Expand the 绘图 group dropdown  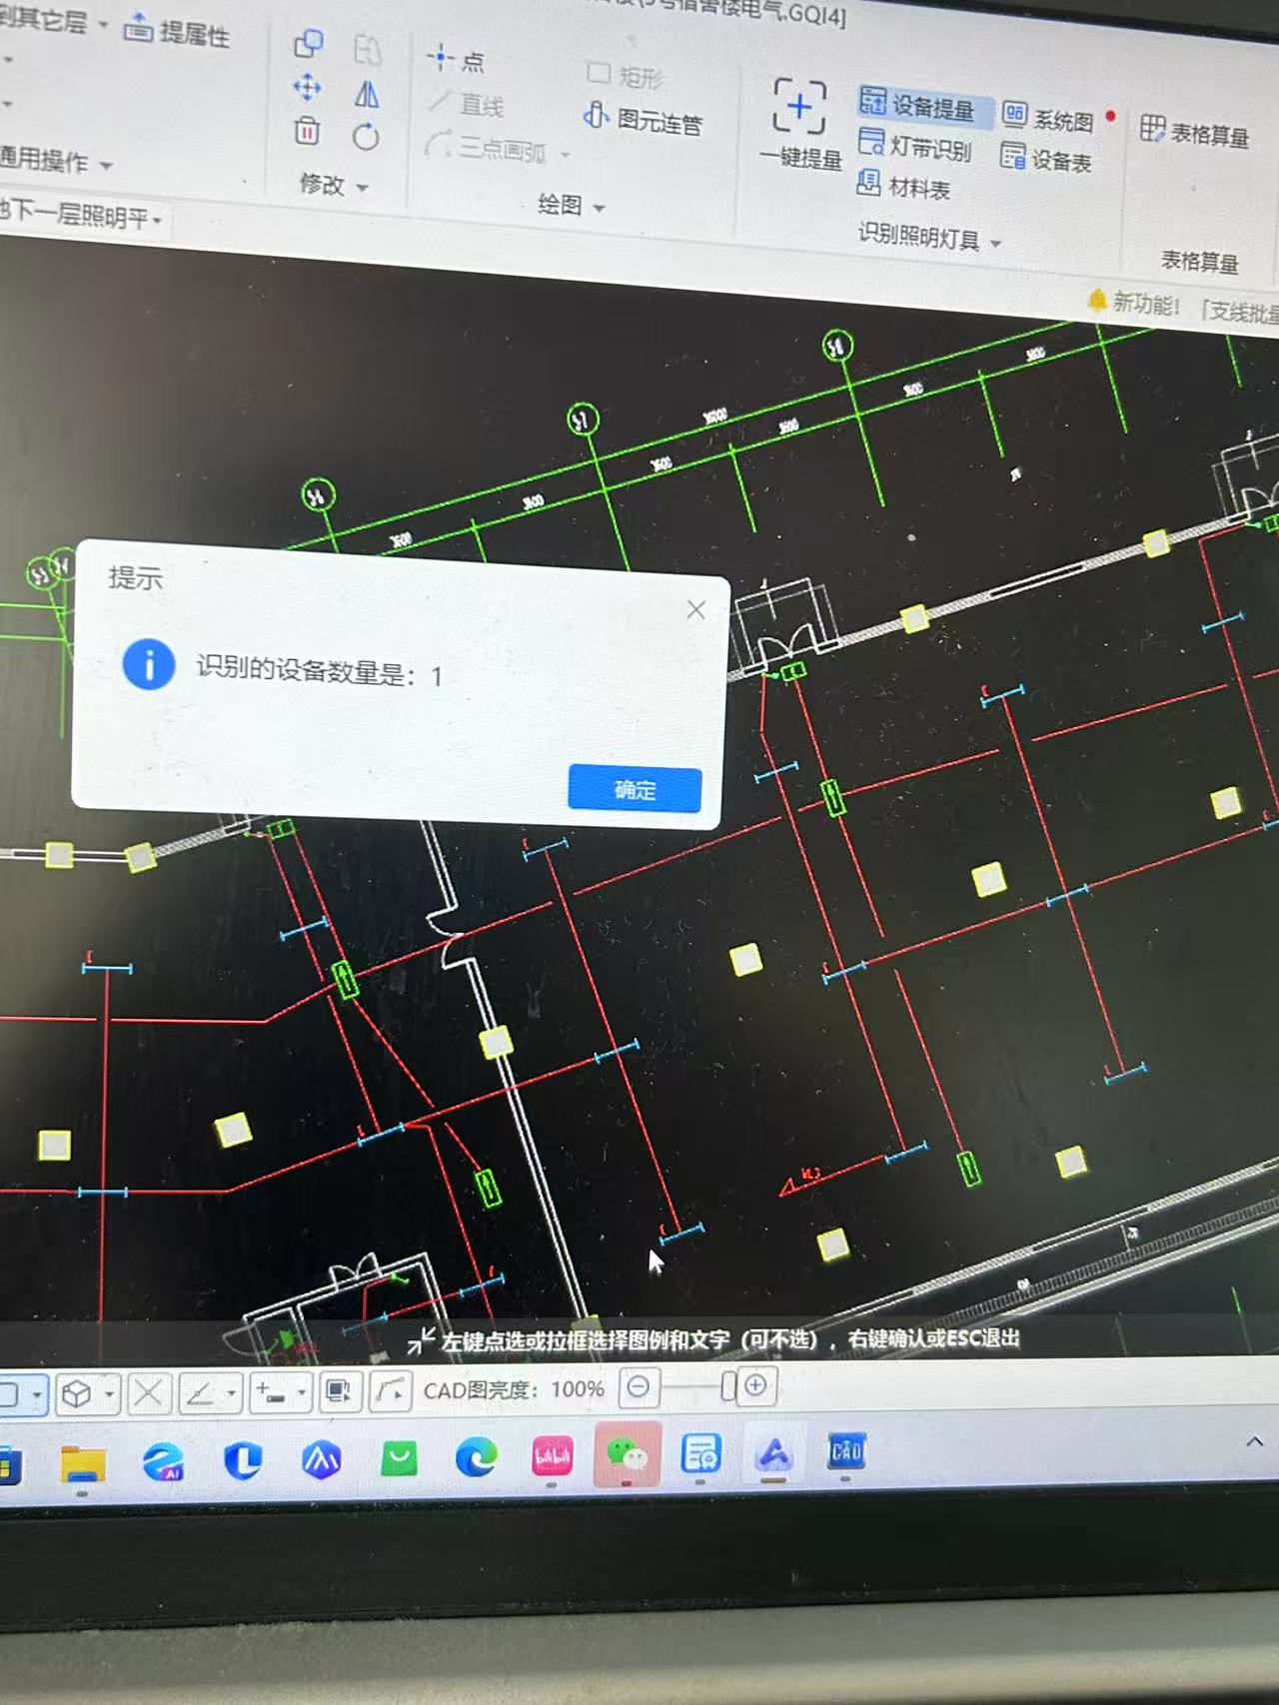tap(600, 208)
